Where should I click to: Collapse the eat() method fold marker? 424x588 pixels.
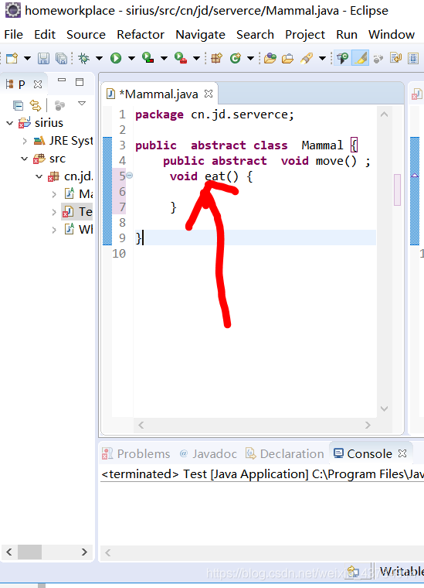(x=130, y=175)
